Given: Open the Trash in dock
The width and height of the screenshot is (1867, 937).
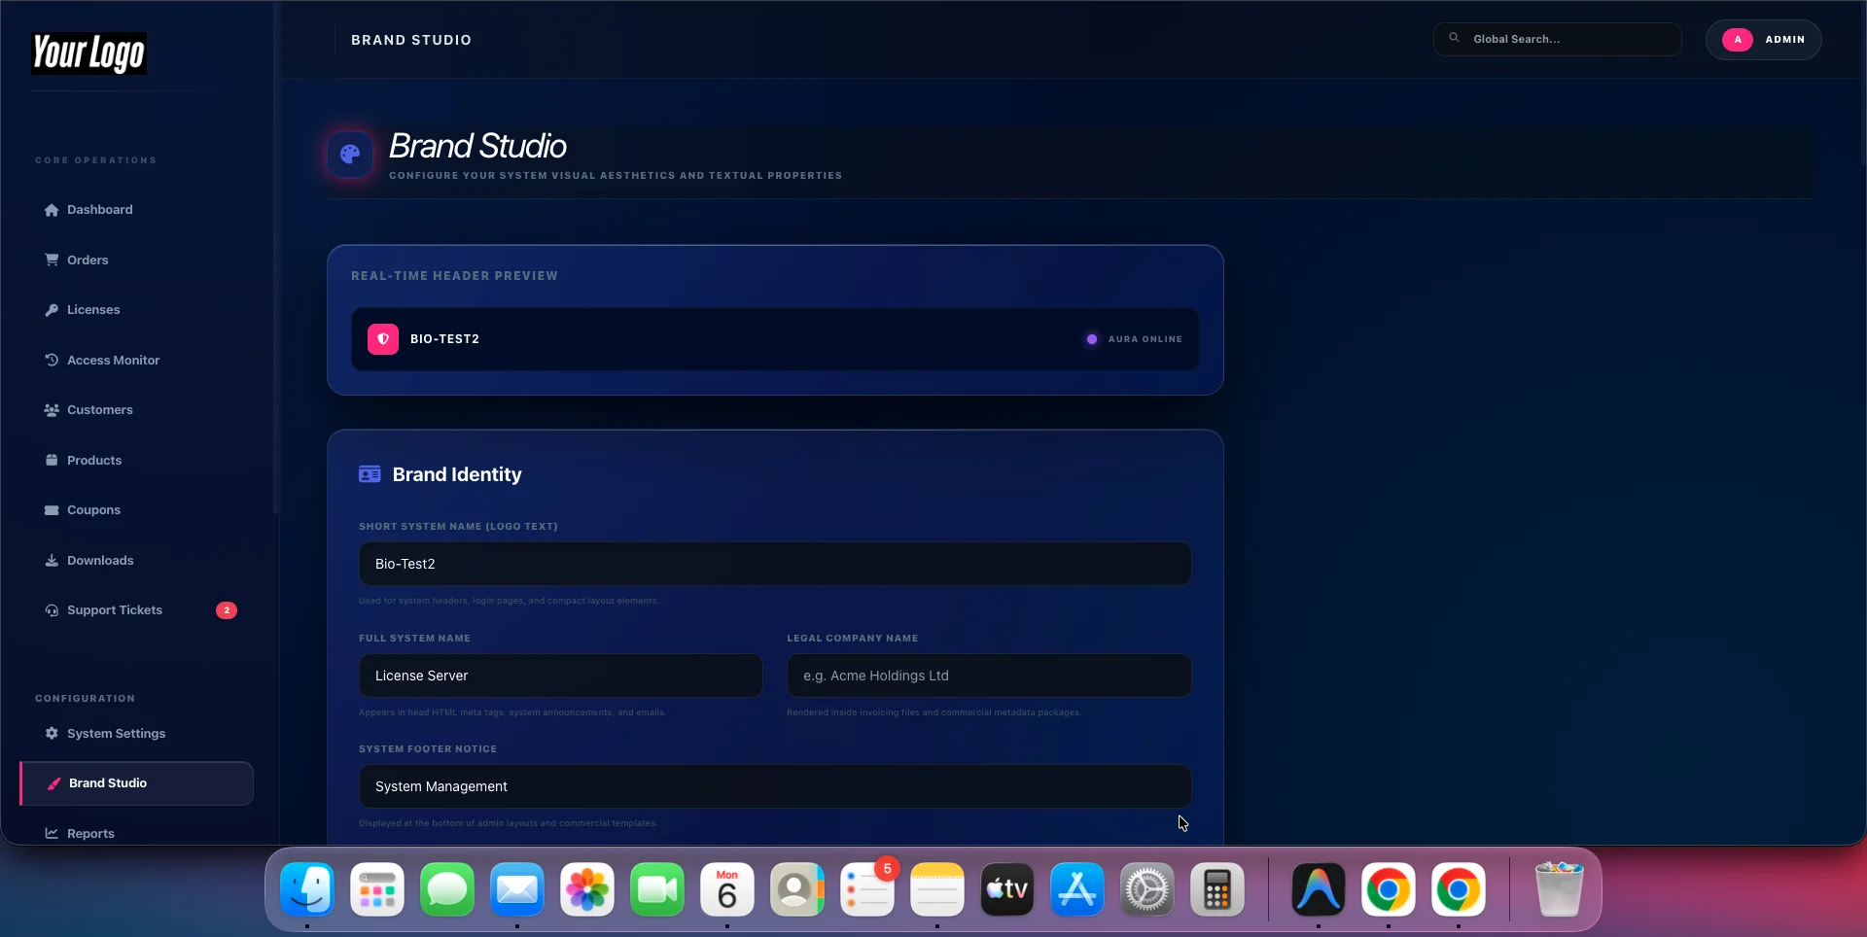Looking at the screenshot, I should (x=1560, y=889).
